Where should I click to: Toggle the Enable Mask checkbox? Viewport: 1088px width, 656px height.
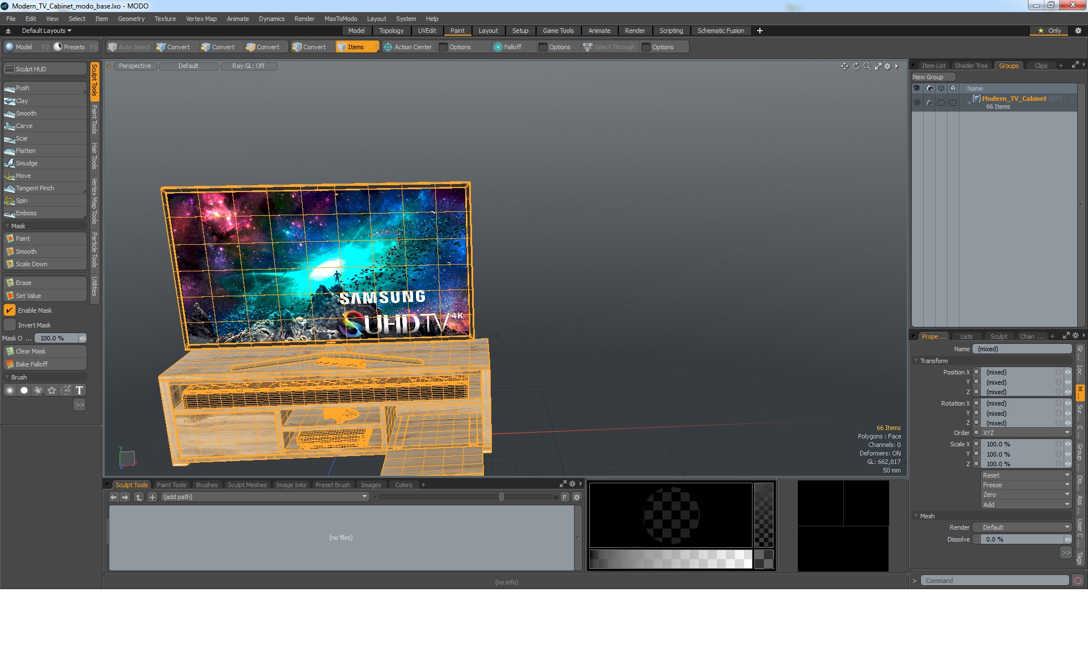click(x=10, y=310)
